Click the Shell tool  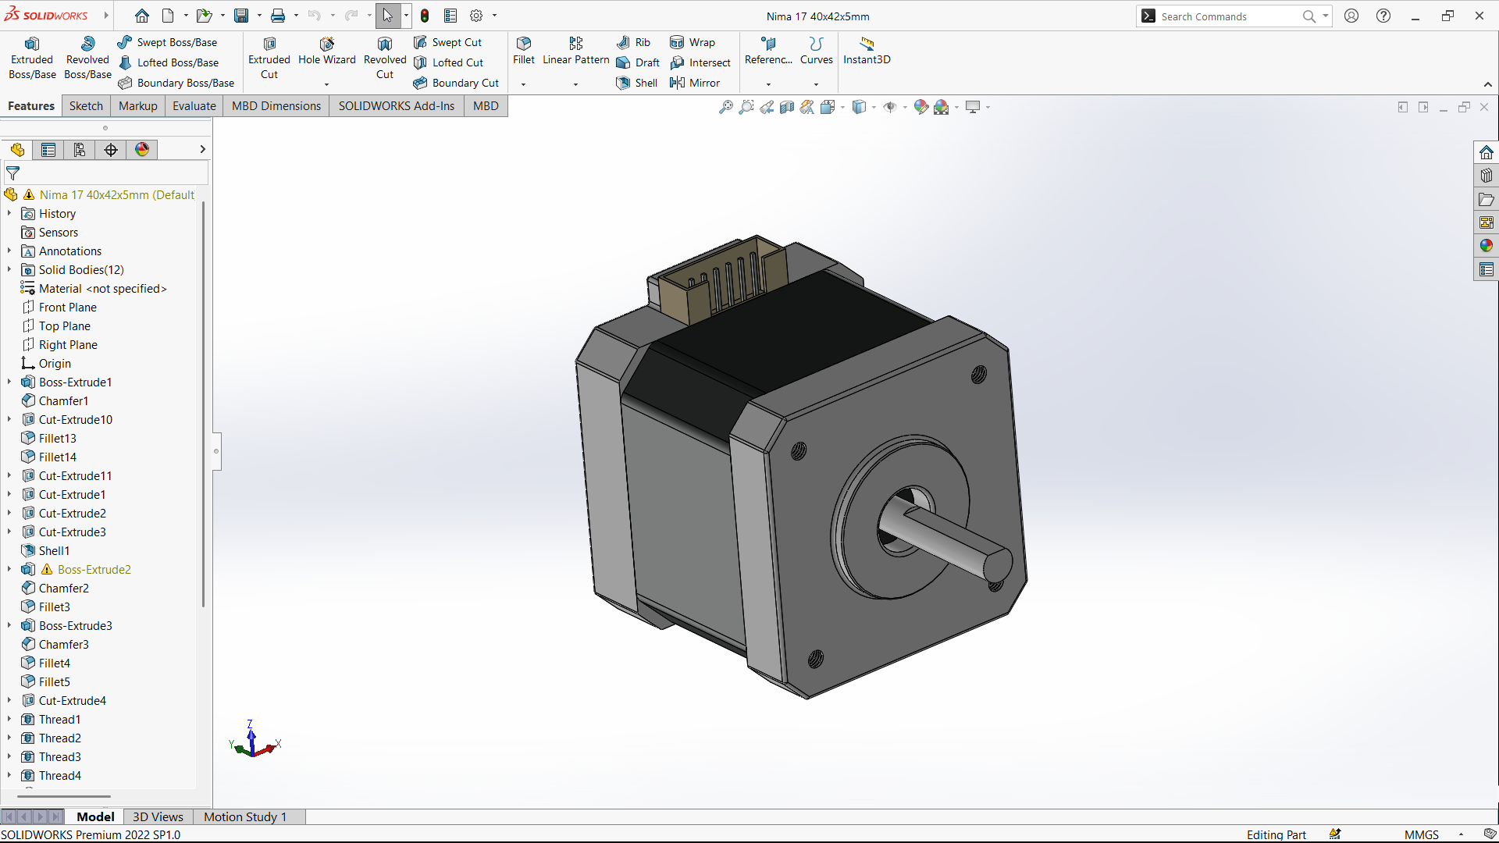pyautogui.click(x=637, y=83)
